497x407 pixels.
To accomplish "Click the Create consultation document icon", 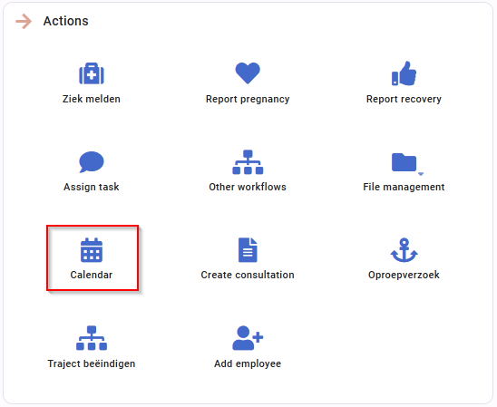I will pyautogui.click(x=248, y=250).
